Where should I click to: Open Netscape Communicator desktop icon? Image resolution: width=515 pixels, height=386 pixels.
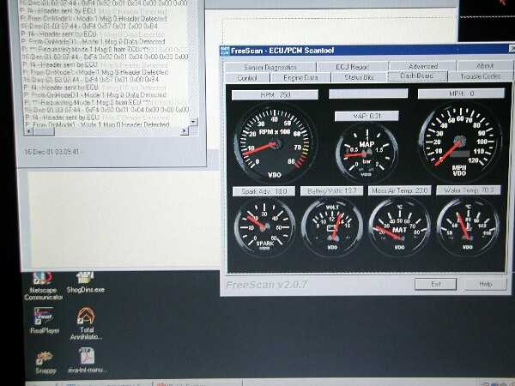point(44,286)
